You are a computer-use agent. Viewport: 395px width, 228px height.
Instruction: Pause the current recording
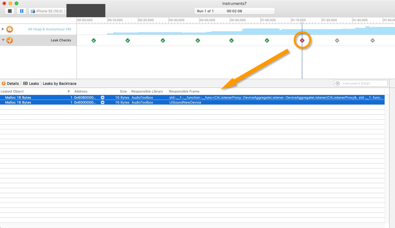[x=21, y=11]
